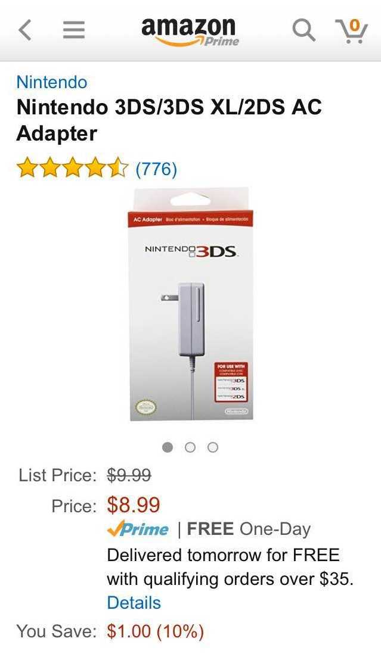Screen dimensions: 381x657
Task: Open the 776 reviews link
Action: click(156, 169)
